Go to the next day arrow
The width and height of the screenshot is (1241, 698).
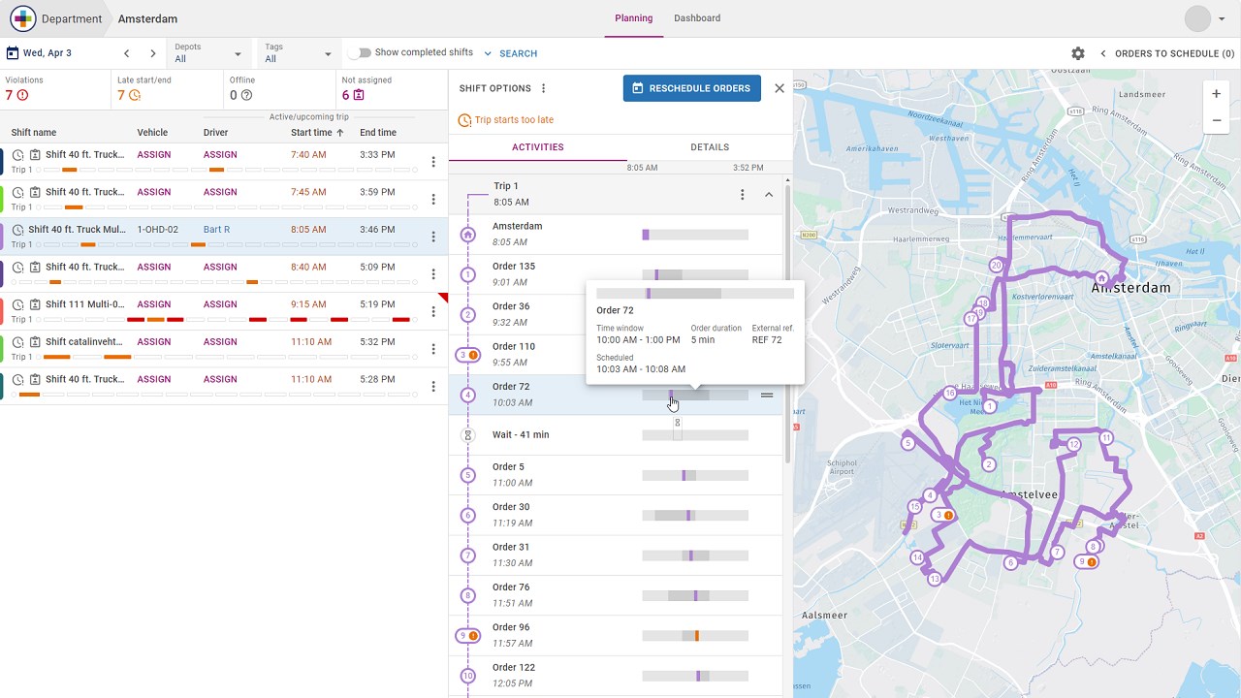(x=152, y=53)
